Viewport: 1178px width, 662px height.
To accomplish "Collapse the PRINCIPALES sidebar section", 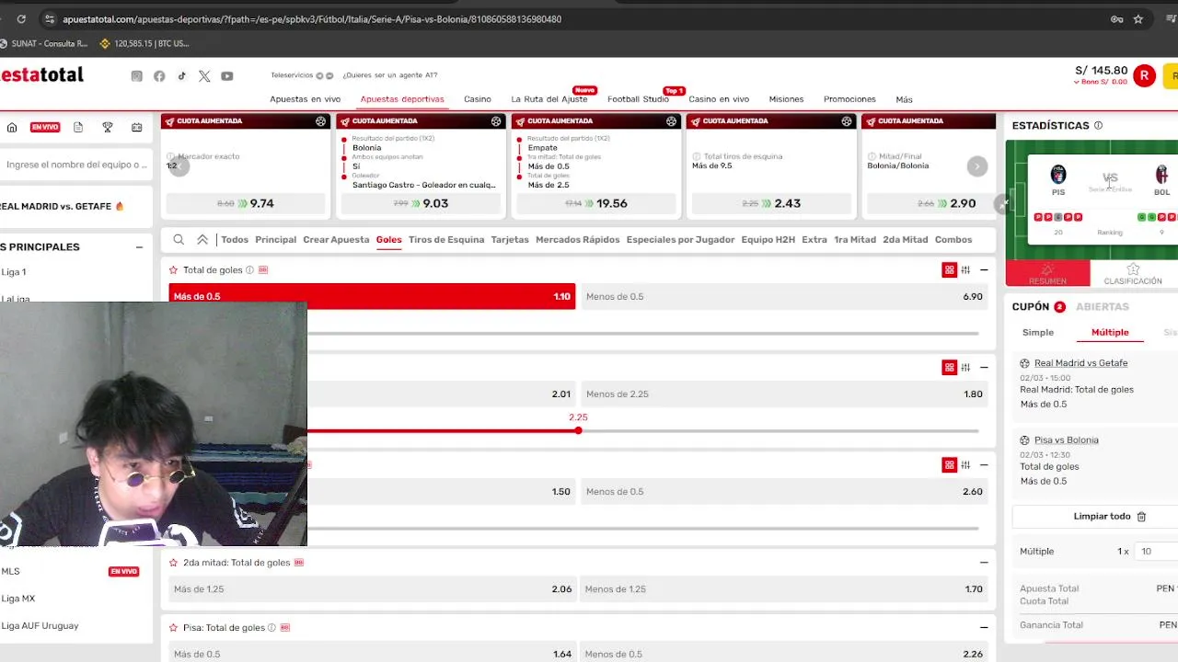I will [139, 247].
